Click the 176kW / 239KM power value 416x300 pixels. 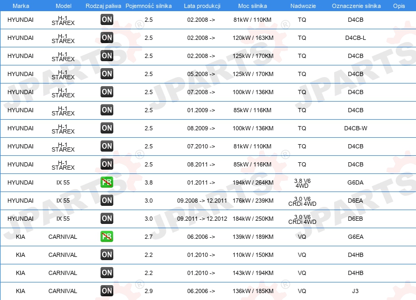[253, 201]
